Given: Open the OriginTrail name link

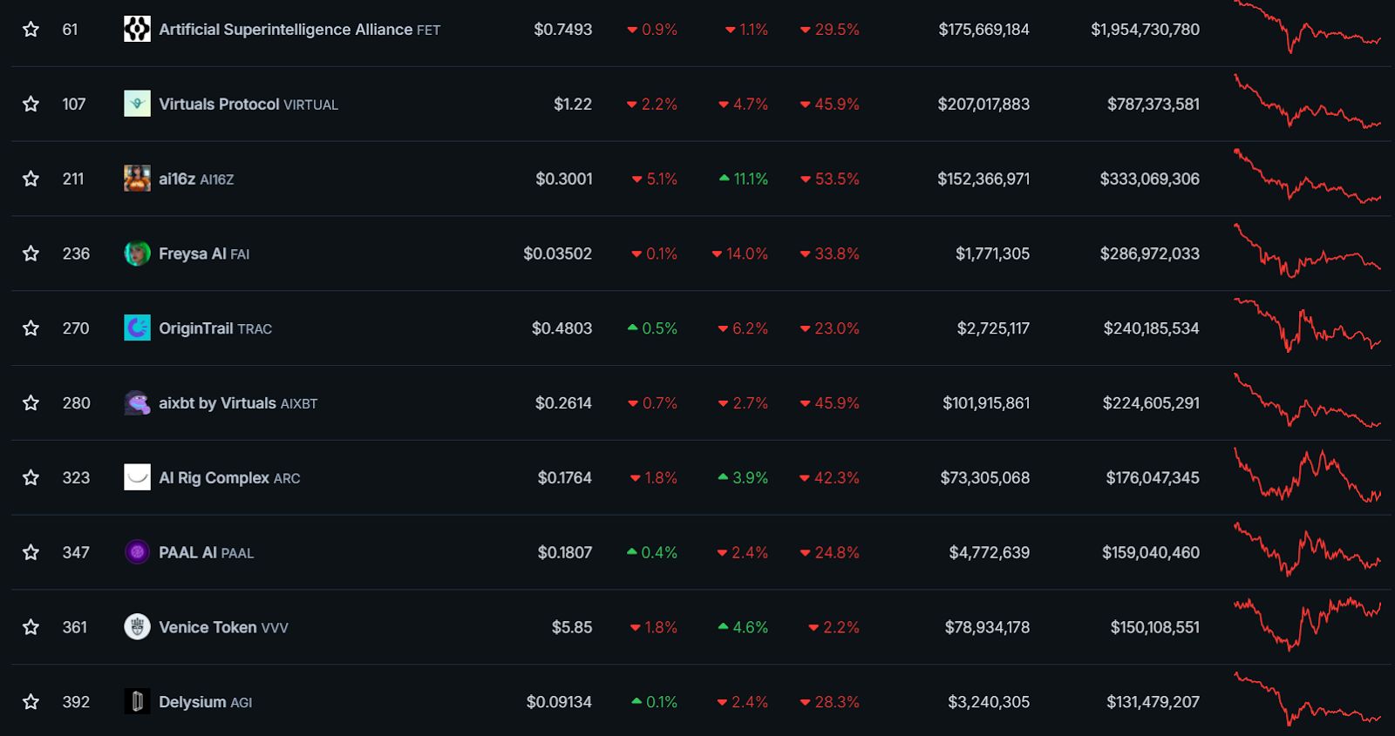Looking at the screenshot, I should coord(215,328).
